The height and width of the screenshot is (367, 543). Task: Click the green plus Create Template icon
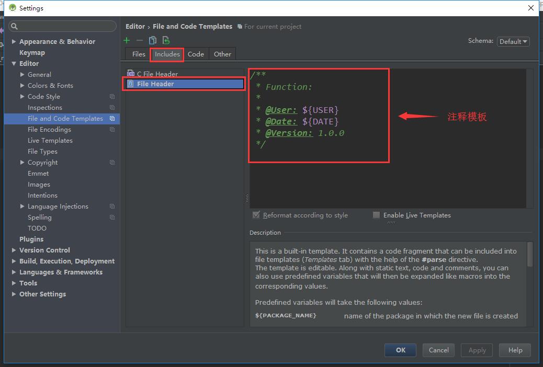pos(127,40)
